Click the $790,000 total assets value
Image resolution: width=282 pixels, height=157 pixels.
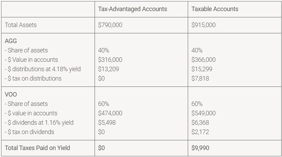point(110,25)
